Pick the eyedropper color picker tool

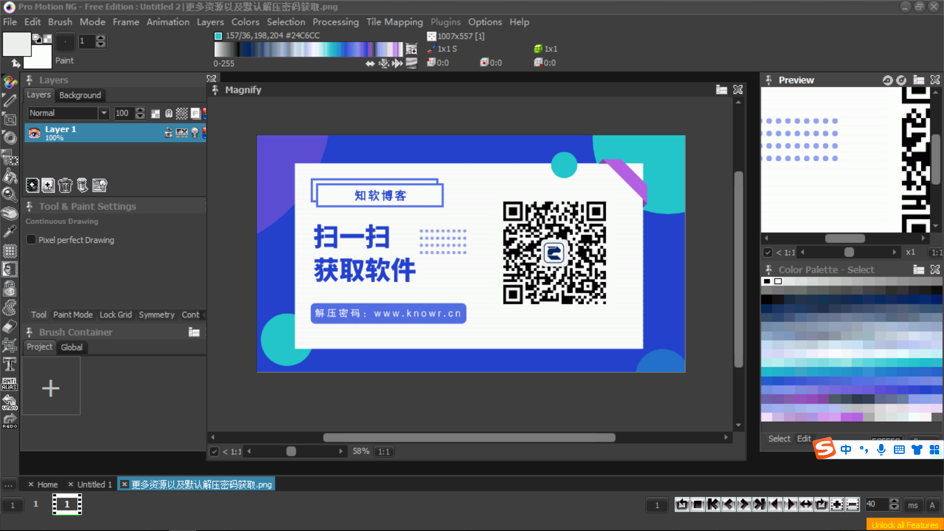(9, 232)
